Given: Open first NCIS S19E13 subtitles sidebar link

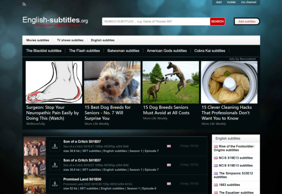Looking at the screenshot, I should (x=236, y=158).
